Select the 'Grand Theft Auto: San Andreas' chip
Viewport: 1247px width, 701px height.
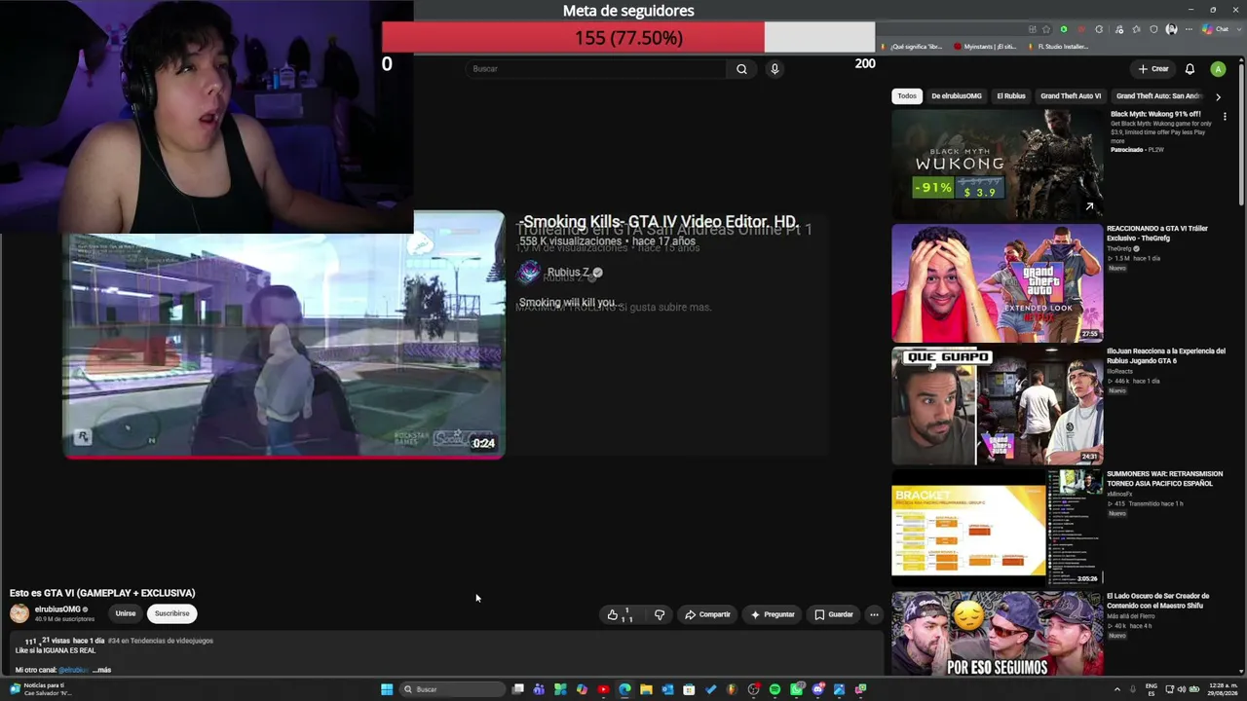pos(1158,96)
